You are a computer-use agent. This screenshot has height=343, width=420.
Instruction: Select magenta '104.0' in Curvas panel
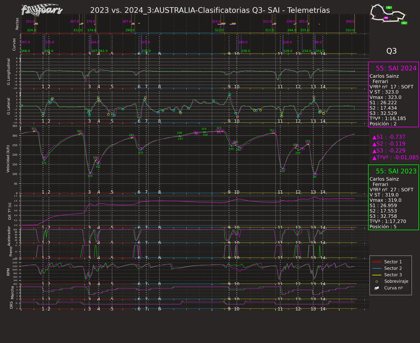pyautogui.click(x=94, y=42)
